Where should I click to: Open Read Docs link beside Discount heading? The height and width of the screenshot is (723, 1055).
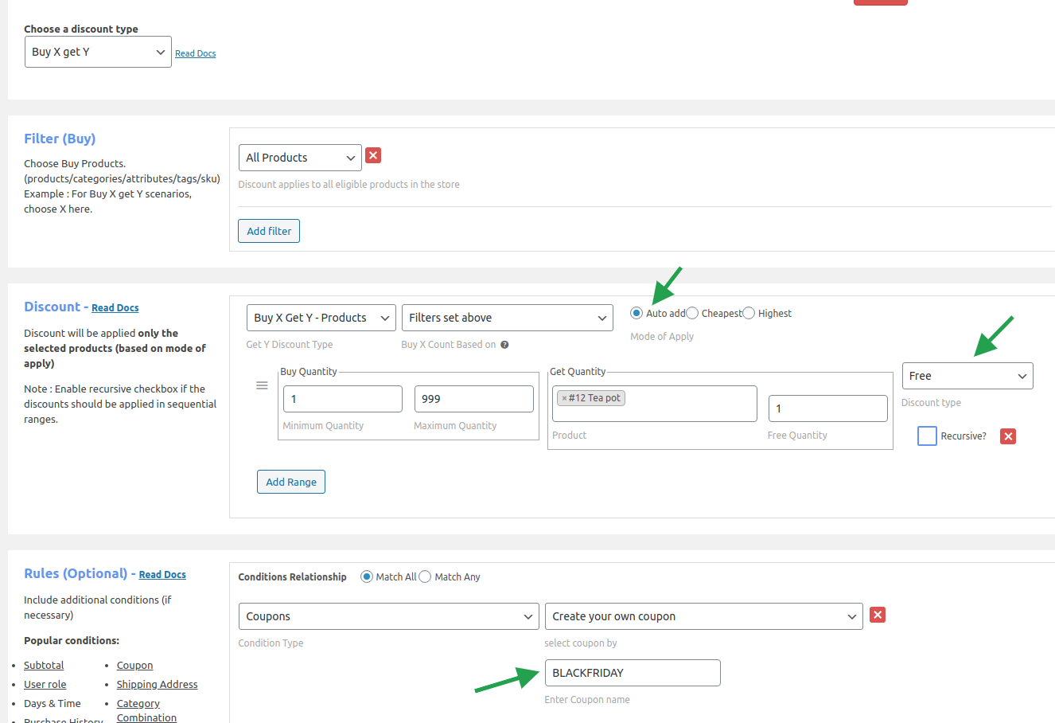tap(115, 308)
